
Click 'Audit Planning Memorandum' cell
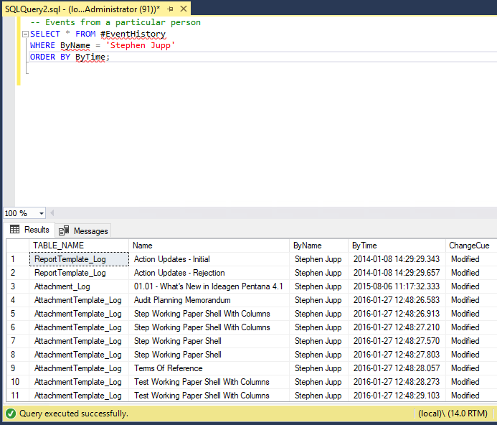(209, 300)
